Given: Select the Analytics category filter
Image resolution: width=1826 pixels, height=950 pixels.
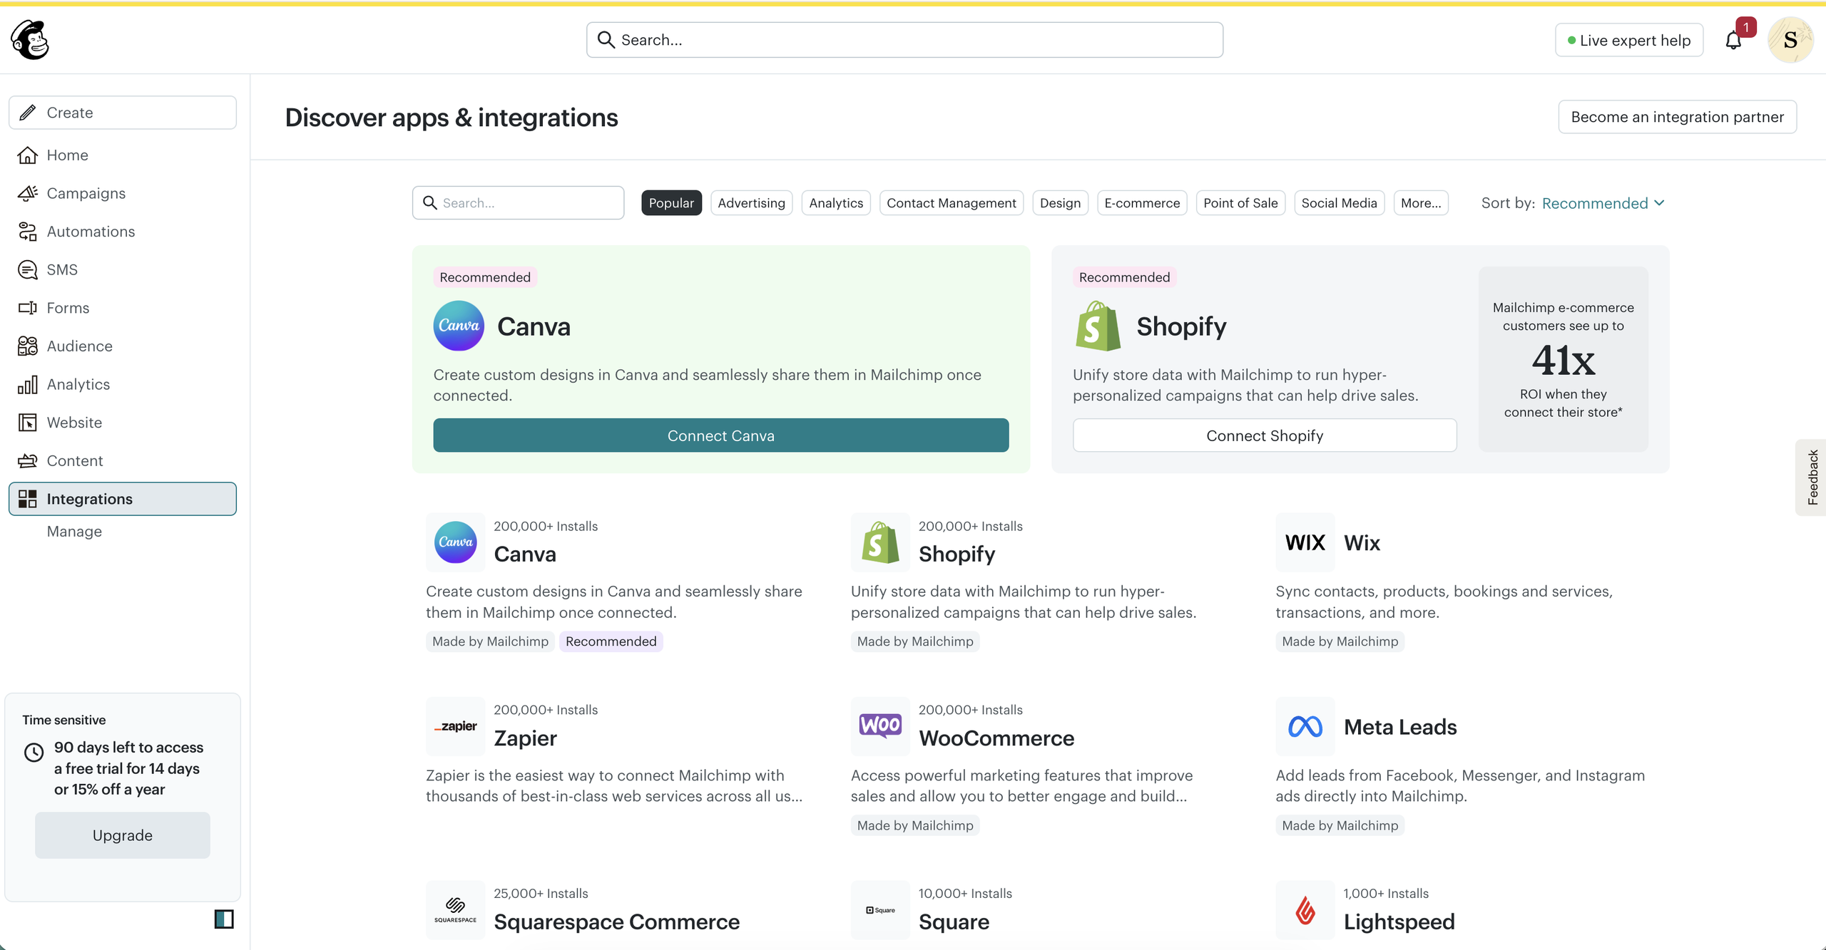Looking at the screenshot, I should coord(836,203).
